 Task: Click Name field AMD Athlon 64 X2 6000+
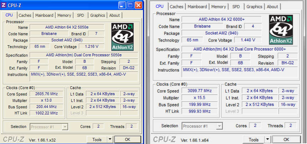point(221,19)
